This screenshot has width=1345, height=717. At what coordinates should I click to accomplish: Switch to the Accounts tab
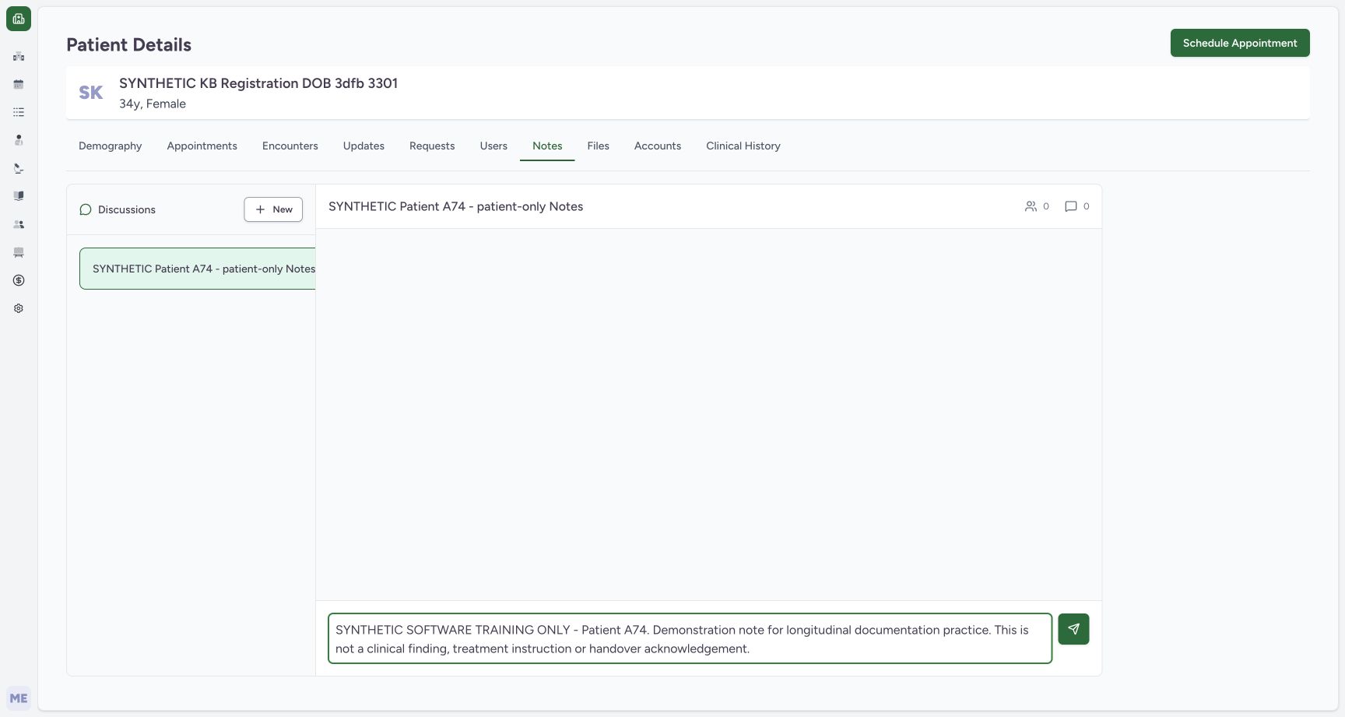click(x=658, y=146)
